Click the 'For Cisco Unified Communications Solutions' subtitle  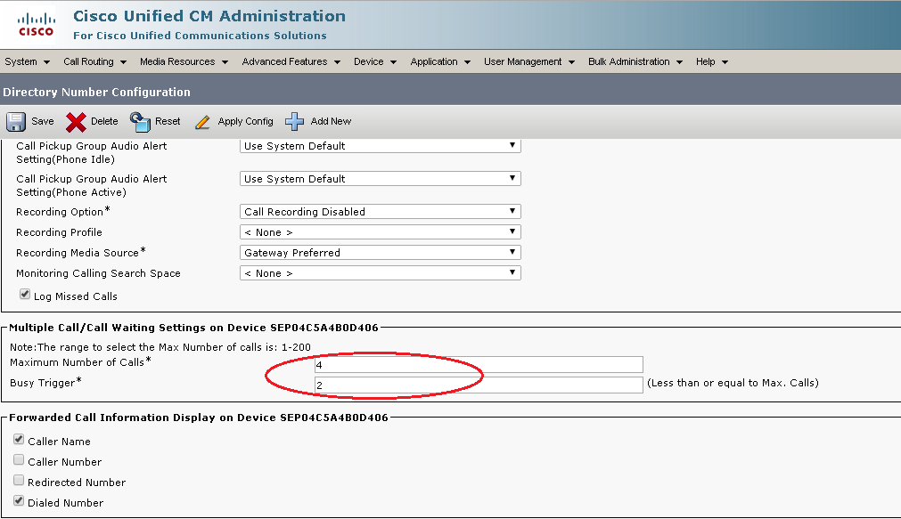200,36
